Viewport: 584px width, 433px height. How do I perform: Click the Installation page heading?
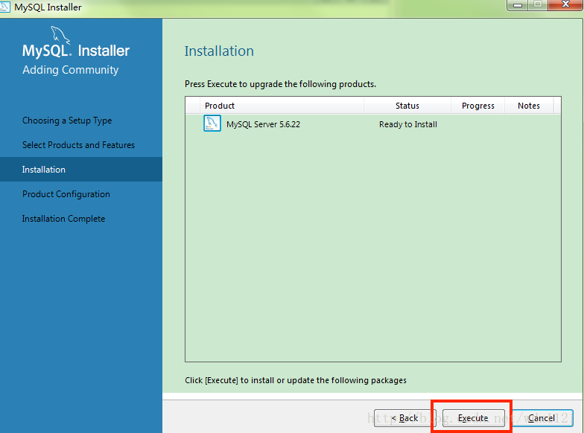(x=219, y=51)
